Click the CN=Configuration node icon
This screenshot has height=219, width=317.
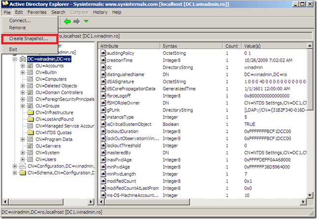tap(23, 166)
